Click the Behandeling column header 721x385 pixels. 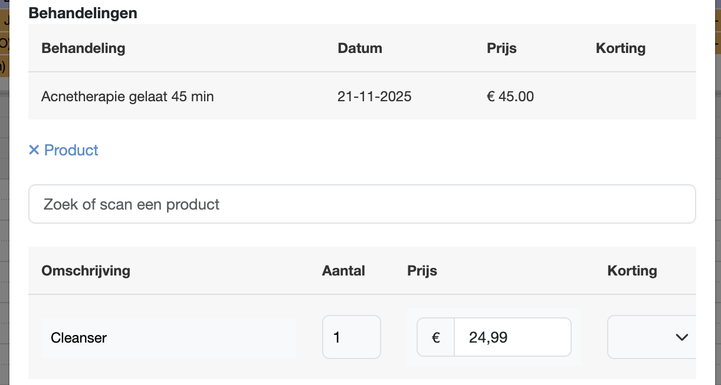(x=83, y=48)
